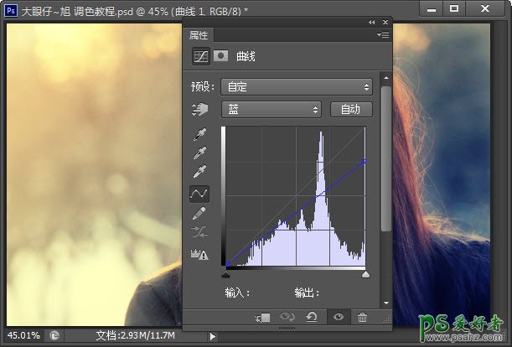Select the gray point eyedropper
This screenshot has width=512, height=347.
199,153
